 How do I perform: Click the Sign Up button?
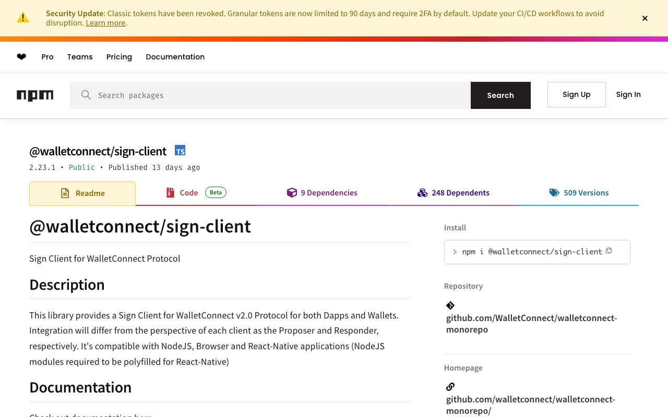(x=576, y=94)
